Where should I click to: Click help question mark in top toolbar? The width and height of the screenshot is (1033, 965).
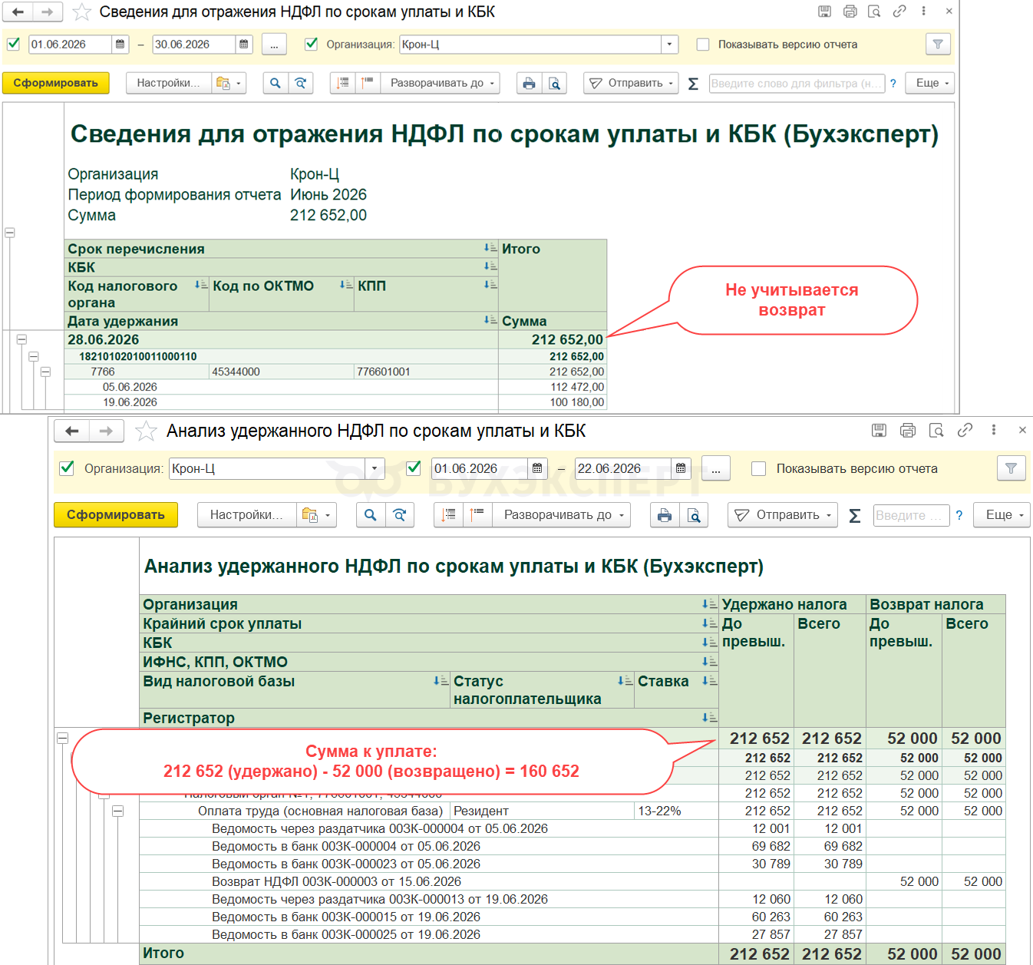[x=893, y=84]
